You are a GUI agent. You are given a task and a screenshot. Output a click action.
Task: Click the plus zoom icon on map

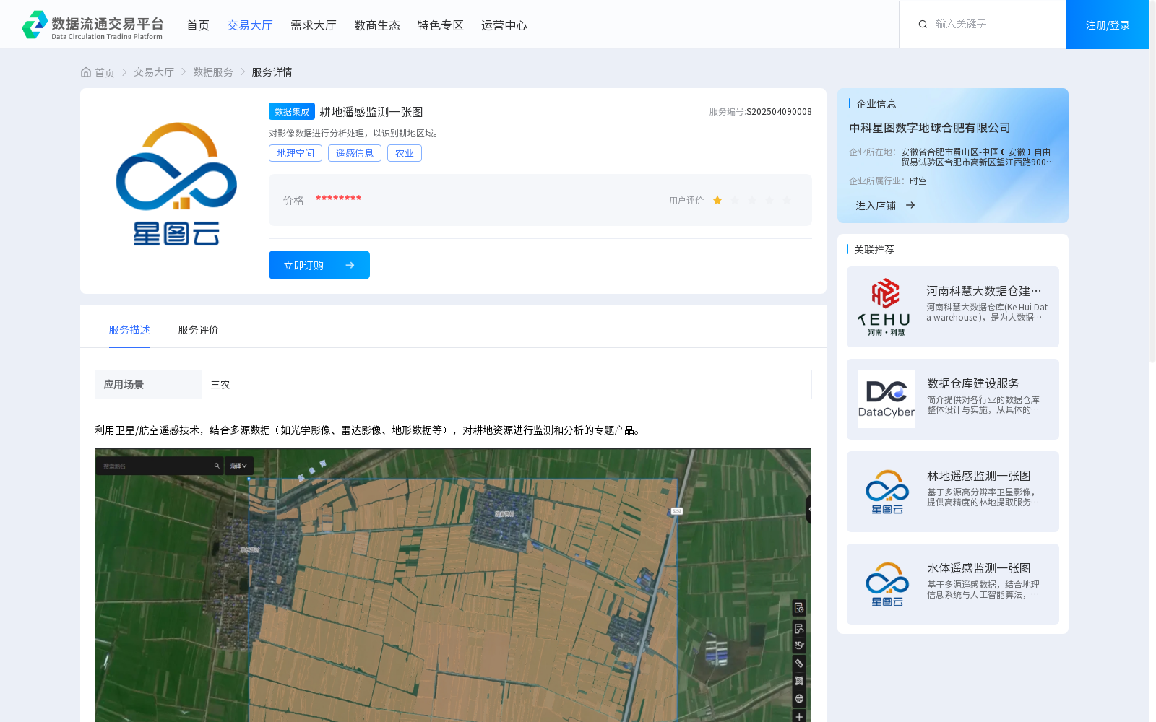(x=799, y=716)
